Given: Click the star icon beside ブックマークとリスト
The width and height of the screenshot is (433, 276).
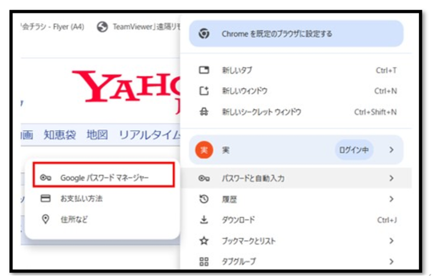Looking at the screenshot, I should (204, 241).
